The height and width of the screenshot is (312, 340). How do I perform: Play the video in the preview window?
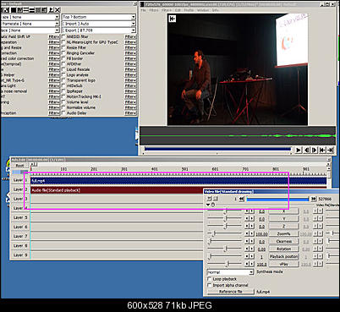click(299, 150)
